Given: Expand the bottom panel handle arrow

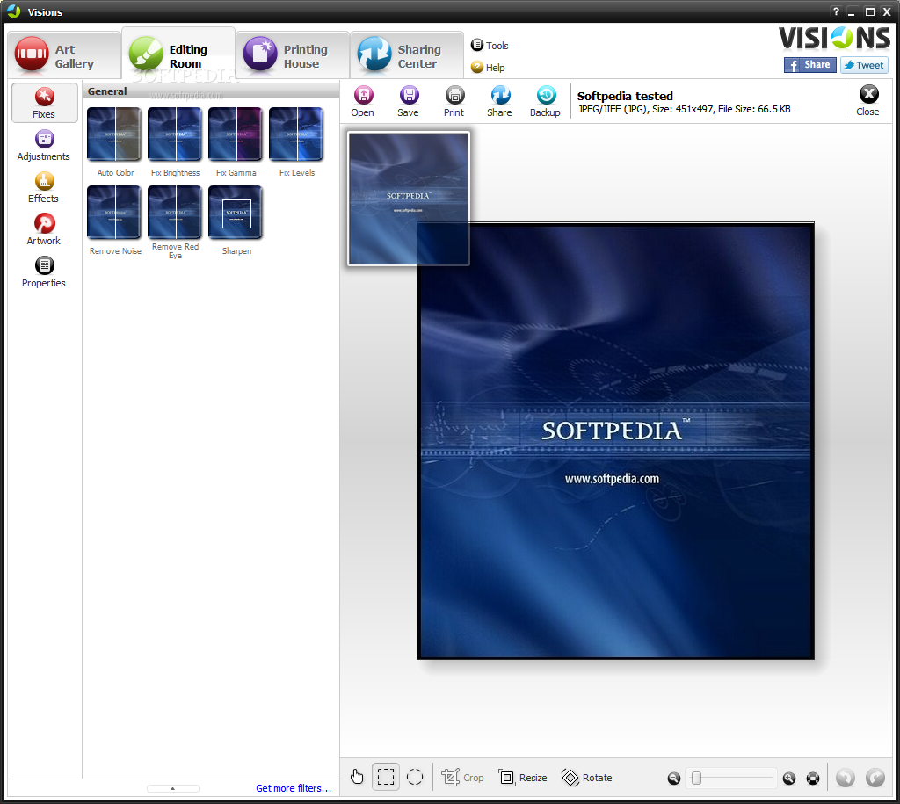Looking at the screenshot, I should point(173,788).
